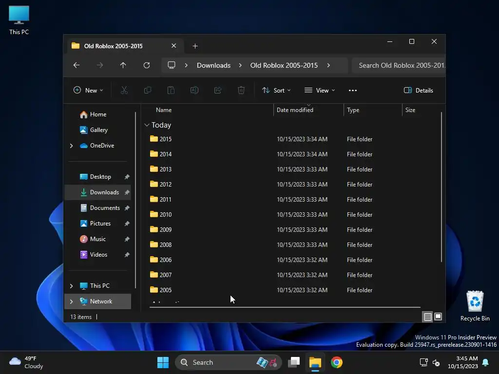Open Task View on the taskbar
Image resolution: width=499 pixels, height=374 pixels.
tap(294, 362)
